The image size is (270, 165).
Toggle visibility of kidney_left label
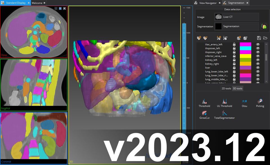coord(258,60)
